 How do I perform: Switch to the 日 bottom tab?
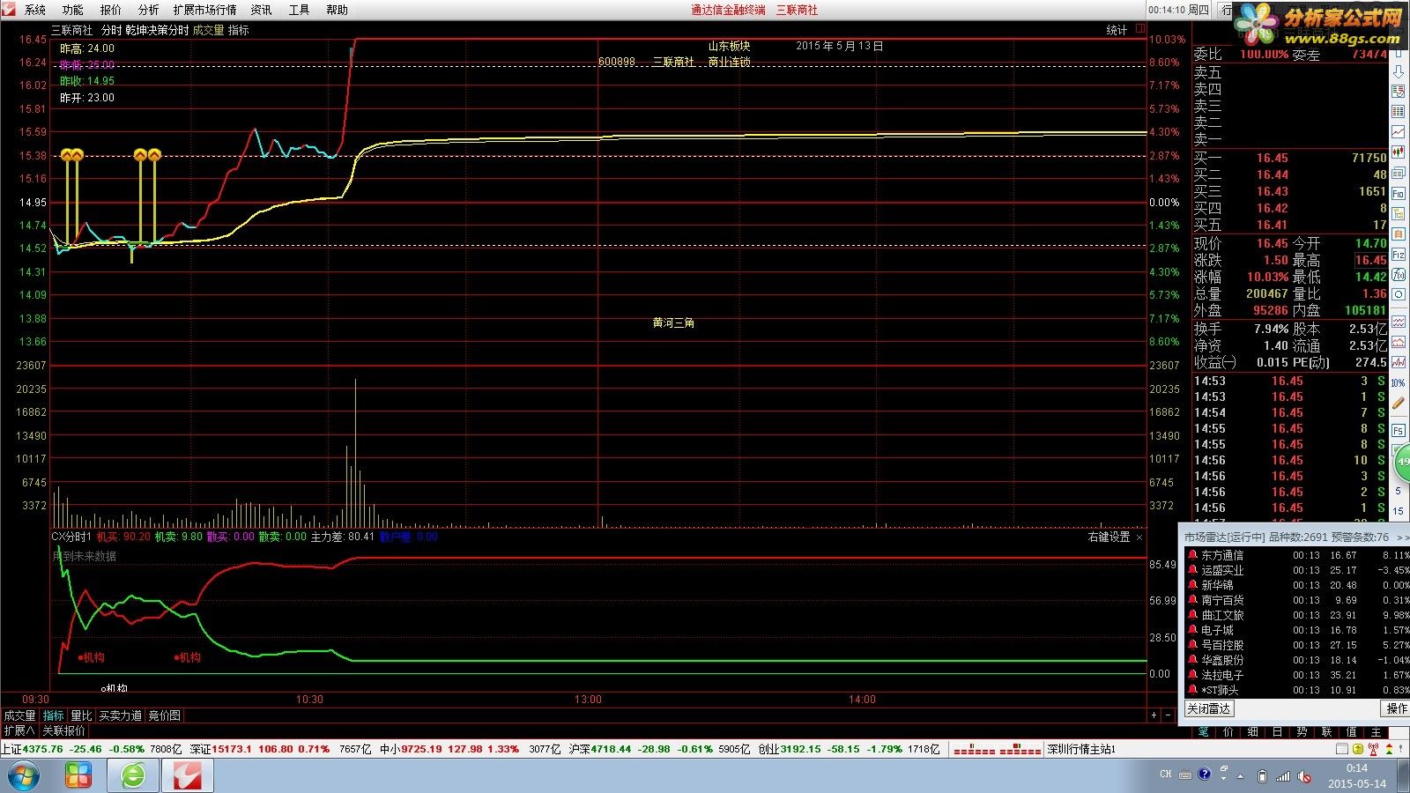(x=1278, y=732)
